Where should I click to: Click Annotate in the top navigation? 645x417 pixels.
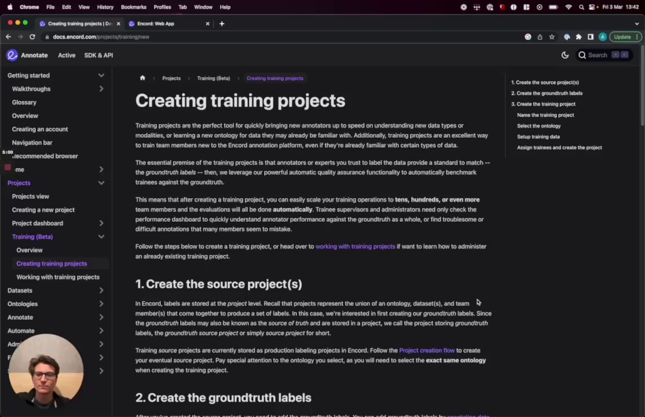coord(34,55)
